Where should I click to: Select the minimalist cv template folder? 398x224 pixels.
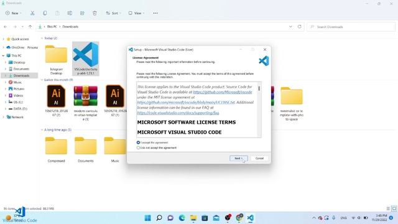[x=292, y=103]
